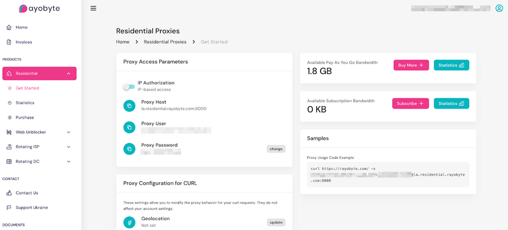
Task: Click the 0 KB subscription bandwidth value
Action: (x=317, y=110)
